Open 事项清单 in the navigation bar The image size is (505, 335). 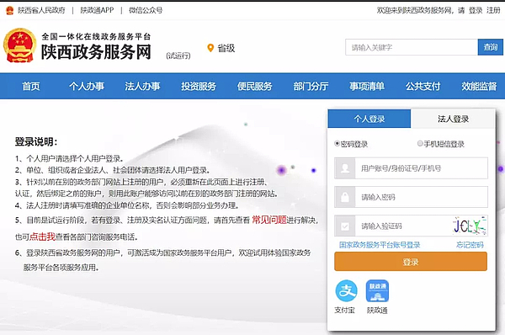[x=367, y=86]
